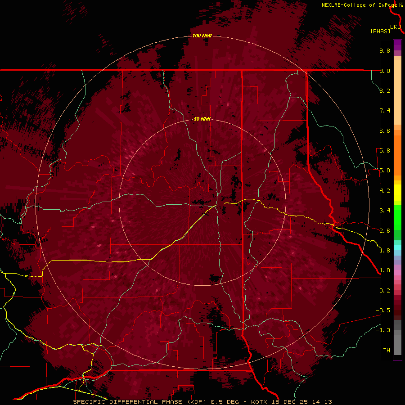Click the 4.2 value on the scale
Screen dimensions: 405x405
[x=385, y=191]
